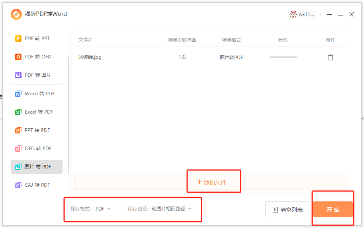Click the CAJ to PDF icon
The image size is (364, 228).
pyautogui.click(x=18, y=185)
